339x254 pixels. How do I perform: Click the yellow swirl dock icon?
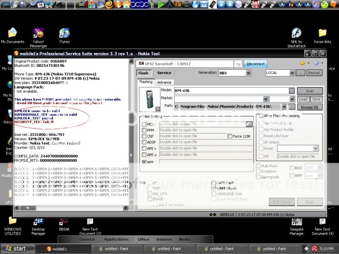click(x=109, y=5)
